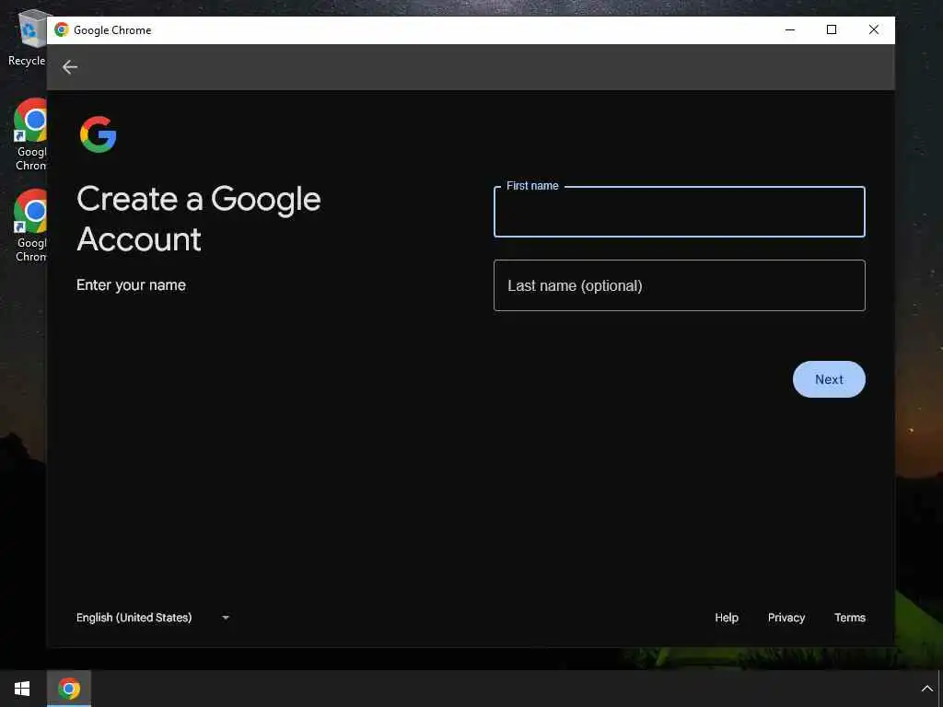Close the Google Chrome window
The width and height of the screenshot is (943, 707).
[x=874, y=29]
